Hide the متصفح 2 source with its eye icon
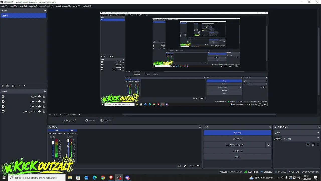Screen dimensions: 321x181 coord(39,106)
